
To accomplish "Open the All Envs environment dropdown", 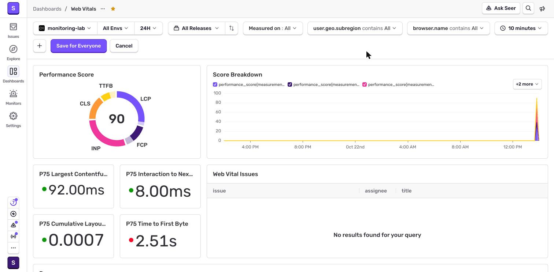I will click(116, 28).
